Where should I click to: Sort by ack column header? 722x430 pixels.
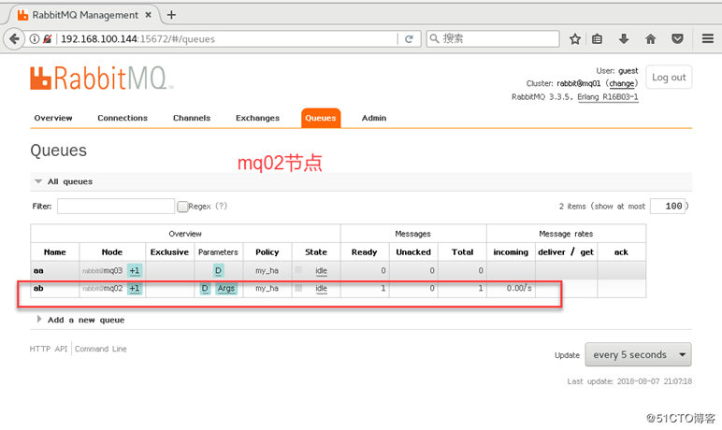[x=621, y=251]
